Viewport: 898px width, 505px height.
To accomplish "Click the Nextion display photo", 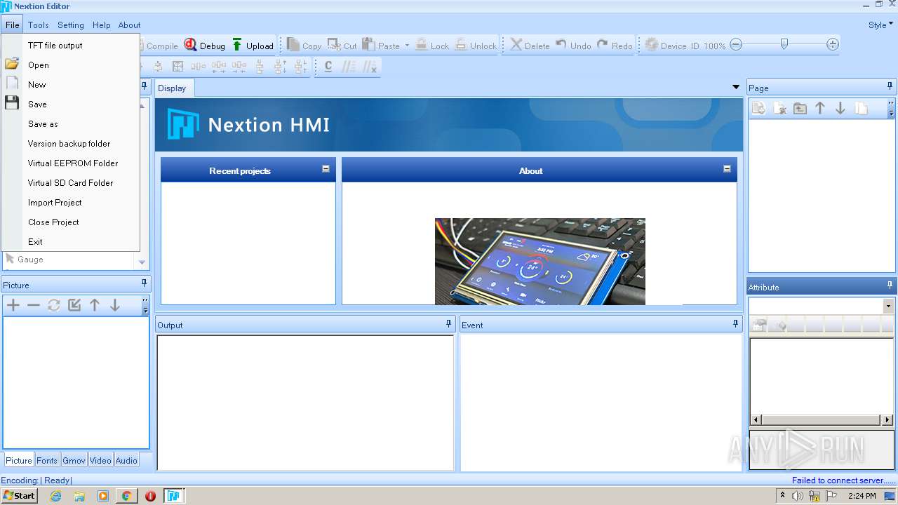I will pyautogui.click(x=540, y=261).
